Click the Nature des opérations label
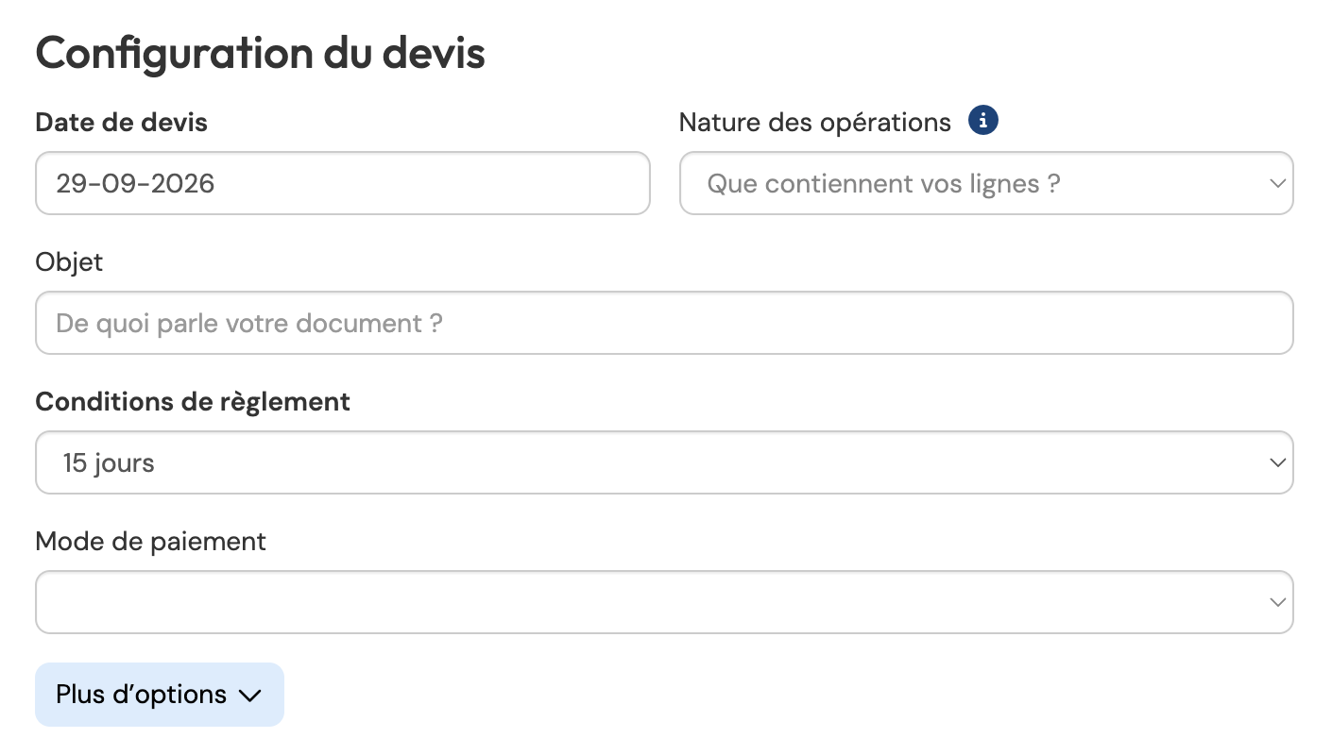Image resolution: width=1332 pixels, height=755 pixels. [815, 123]
